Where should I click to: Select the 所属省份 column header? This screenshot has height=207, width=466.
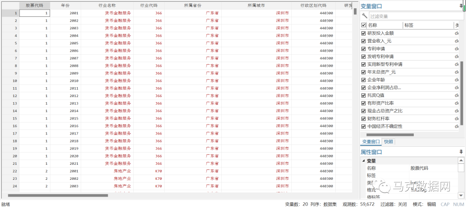193,6
